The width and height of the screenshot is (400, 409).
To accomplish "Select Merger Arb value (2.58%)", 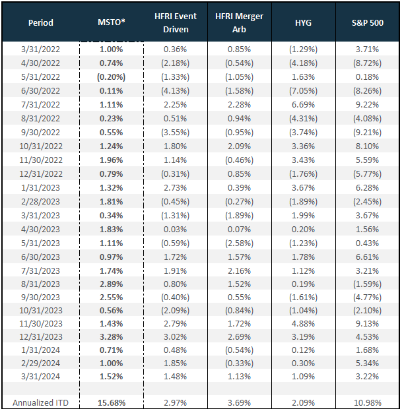I will point(239,243).
